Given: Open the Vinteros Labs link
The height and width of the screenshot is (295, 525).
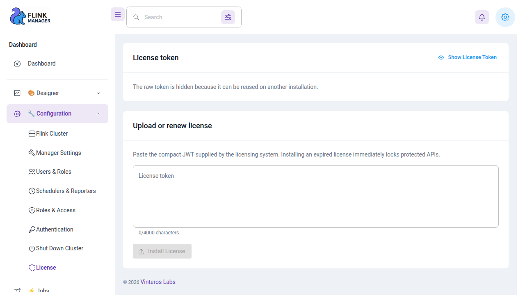Looking at the screenshot, I should [158, 282].
